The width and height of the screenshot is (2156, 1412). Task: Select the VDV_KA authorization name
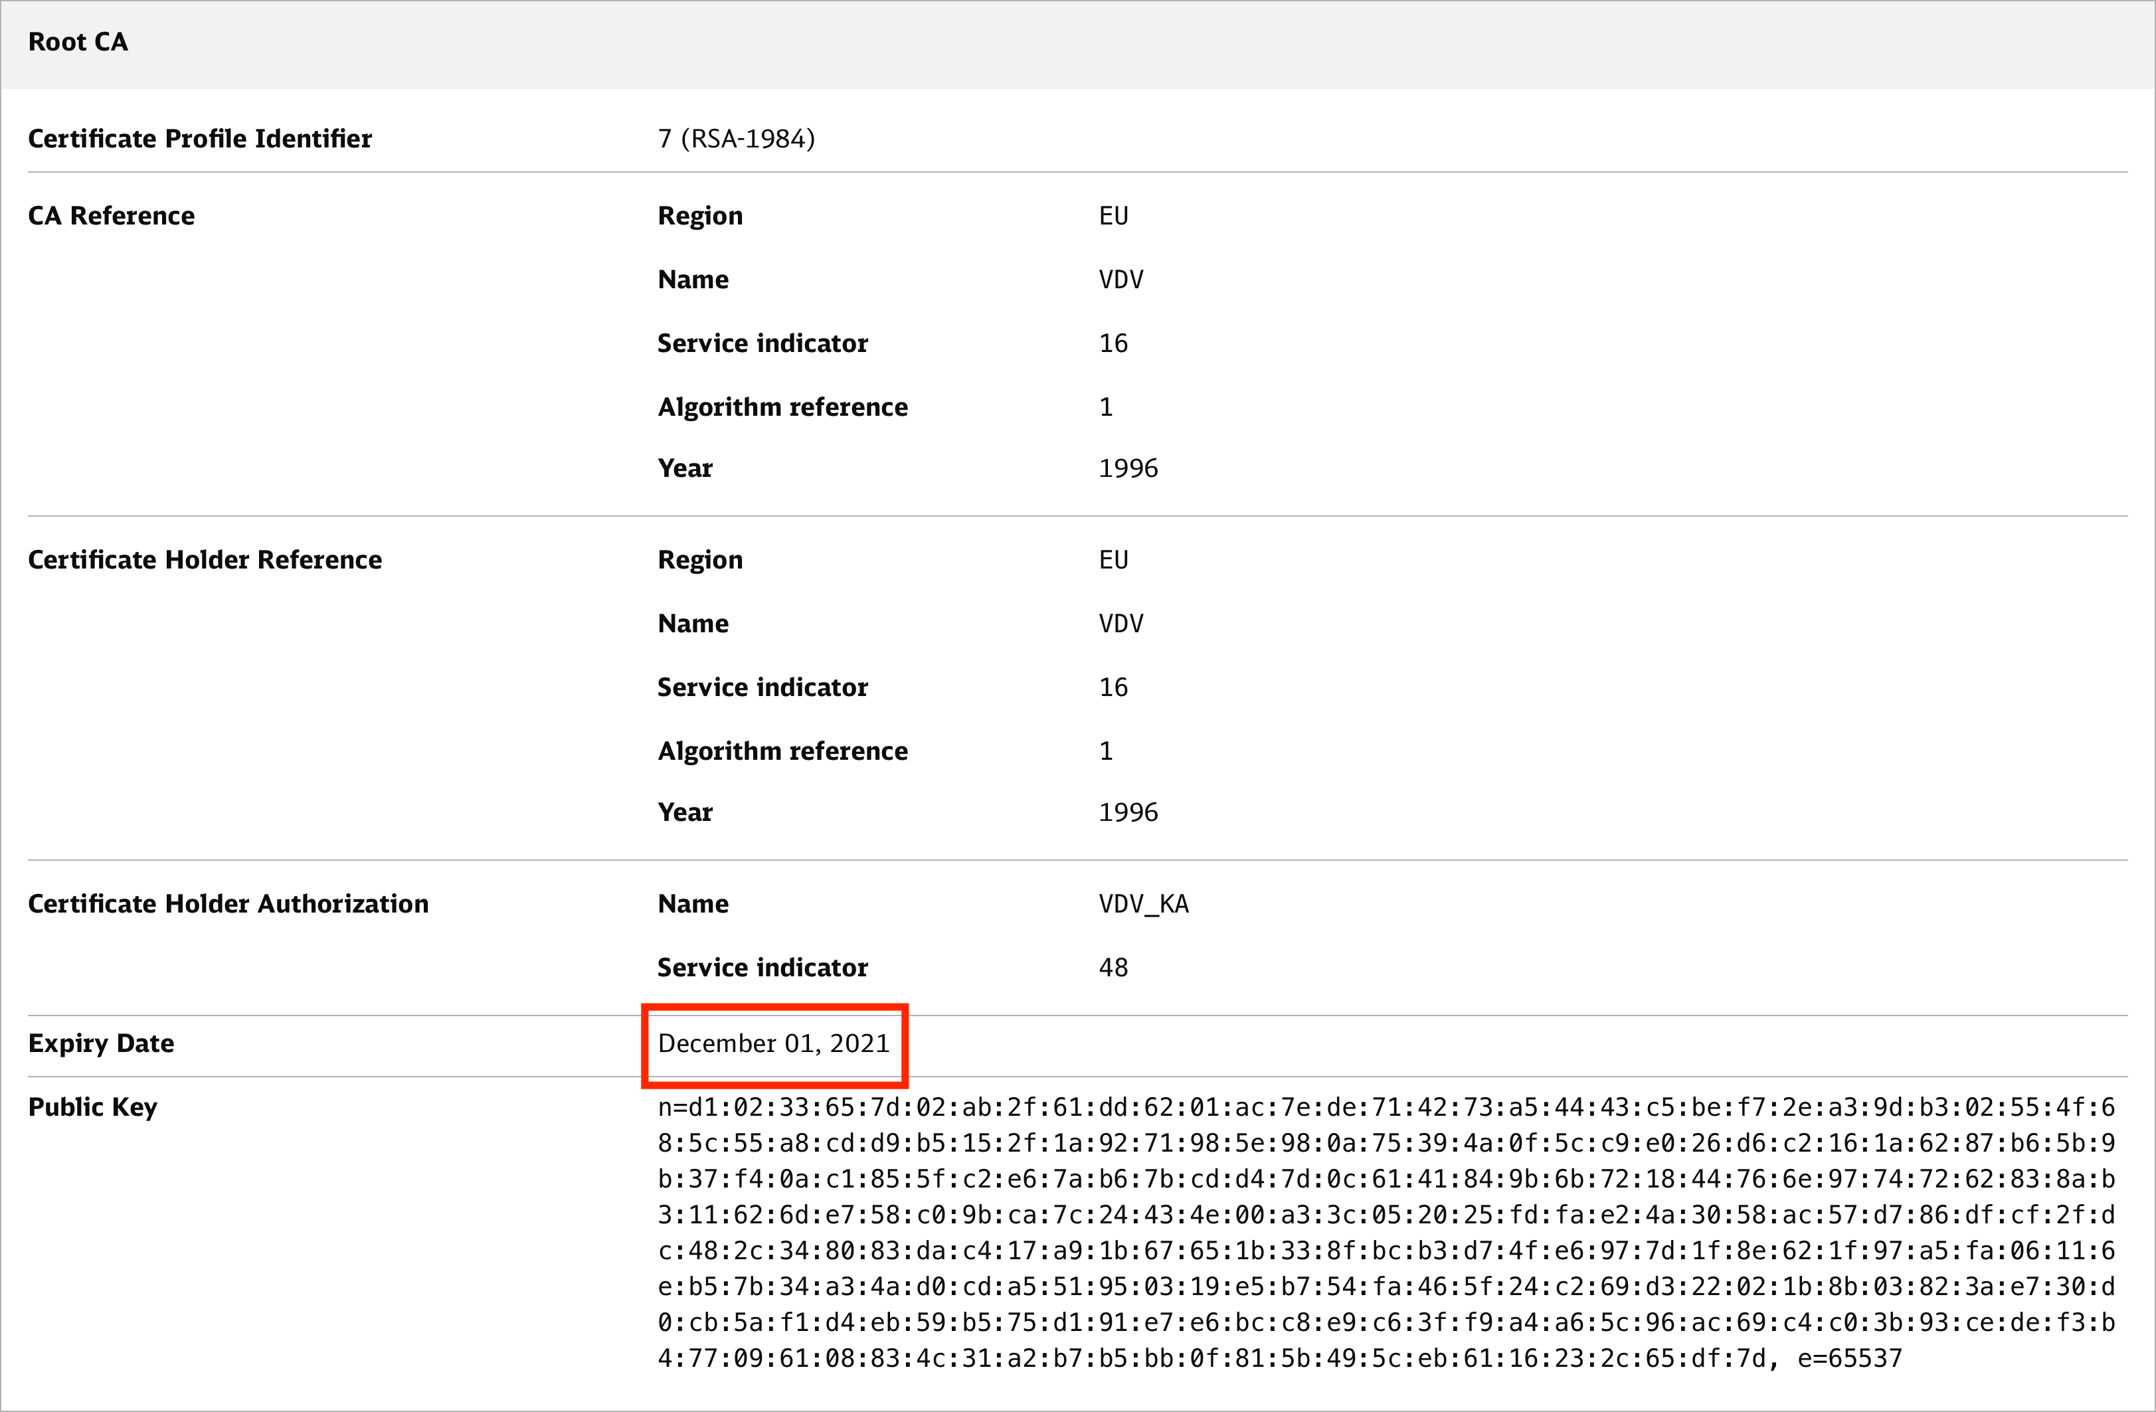pyautogui.click(x=1143, y=904)
